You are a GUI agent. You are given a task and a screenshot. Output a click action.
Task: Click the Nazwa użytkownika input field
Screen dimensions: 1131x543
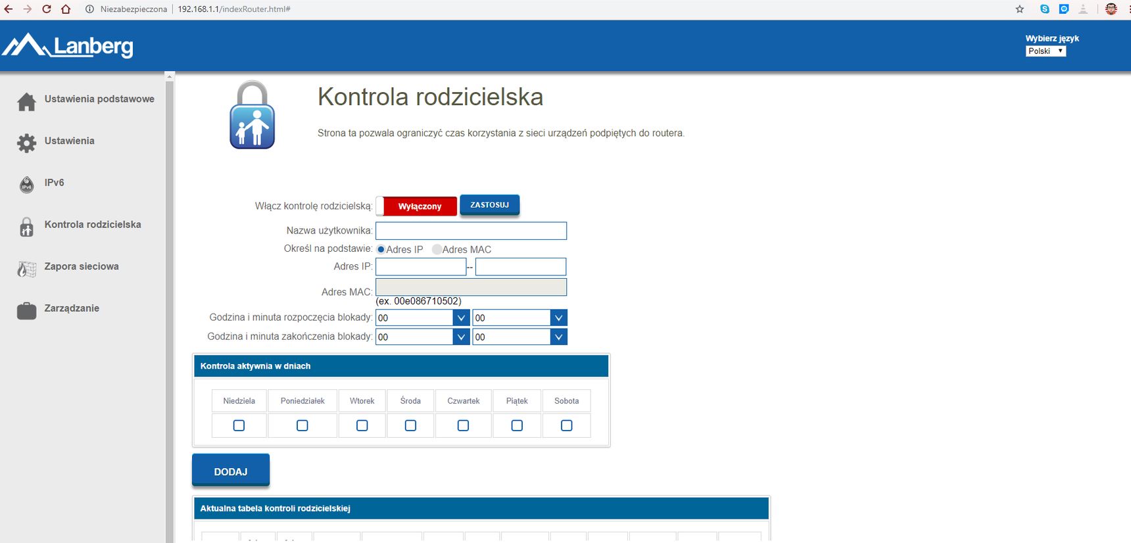coord(471,231)
